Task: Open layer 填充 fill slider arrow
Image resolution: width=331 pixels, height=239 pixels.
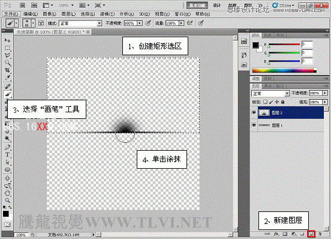Action: [x=325, y=102]
